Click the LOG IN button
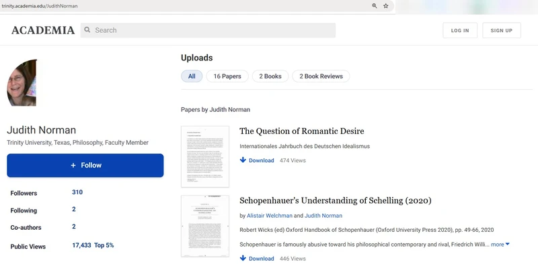Screen dimensions: 538x264 pos(460,30)
